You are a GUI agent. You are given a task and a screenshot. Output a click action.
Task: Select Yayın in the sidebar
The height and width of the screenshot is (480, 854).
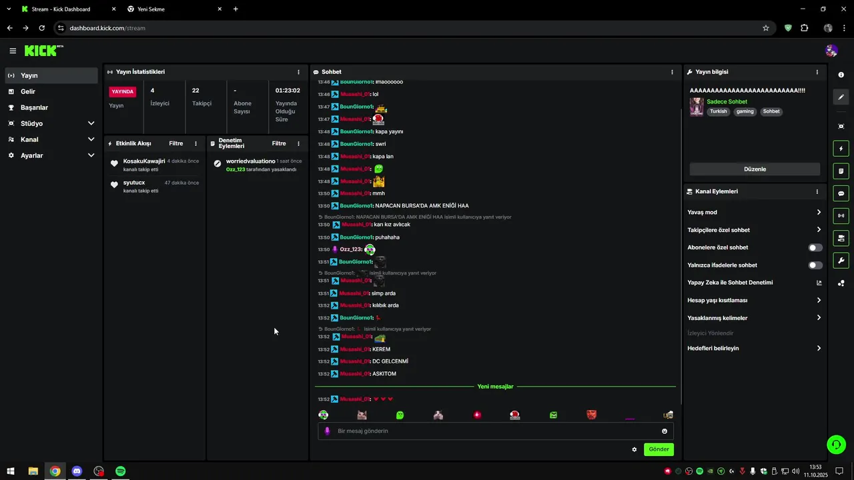[x=51, y=75]
